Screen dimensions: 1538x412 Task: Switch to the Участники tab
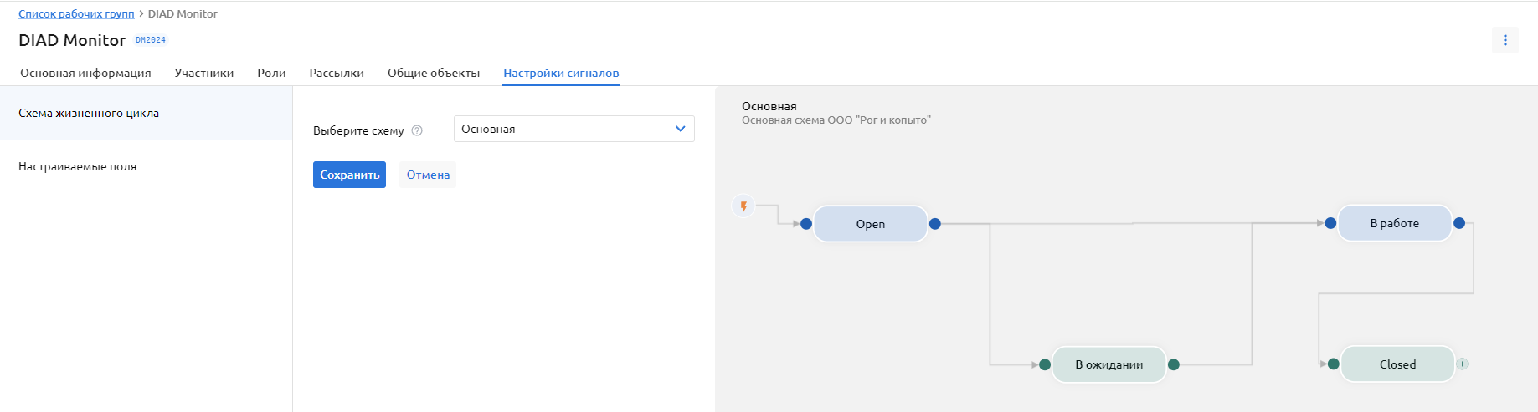(x=203, y=73)
